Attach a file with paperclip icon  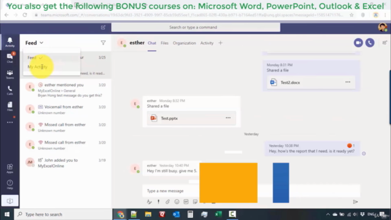coord(167,202)
